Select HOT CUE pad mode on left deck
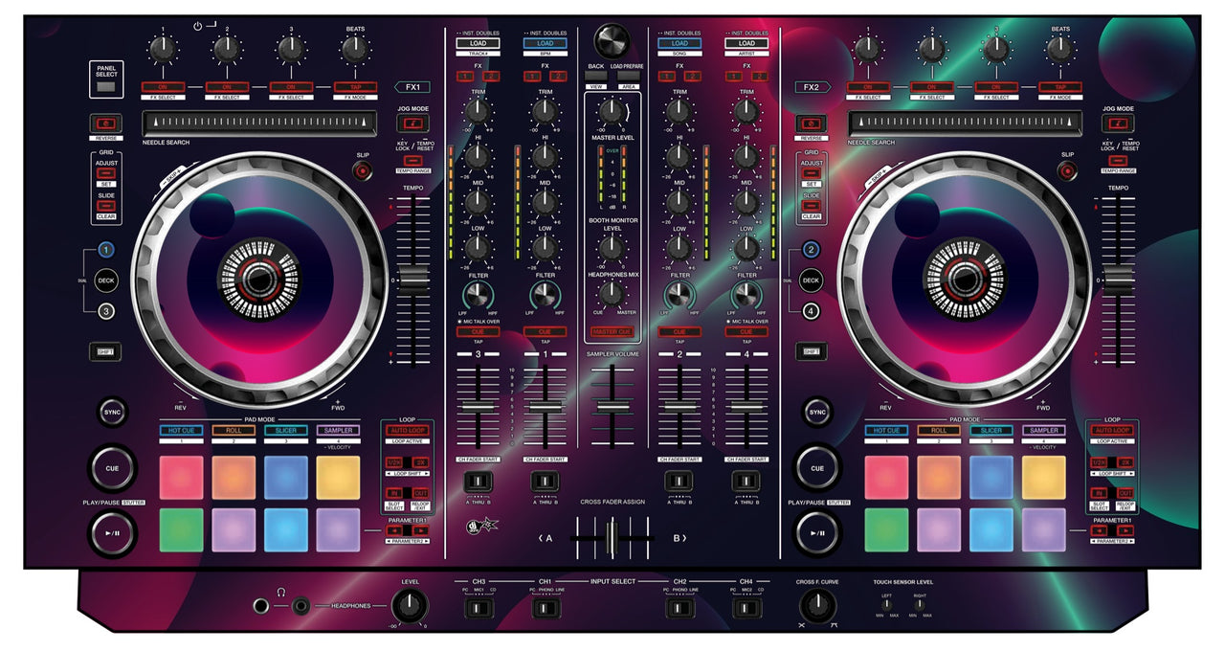This screenshot has height=651, width=1225. pos(182,431)
